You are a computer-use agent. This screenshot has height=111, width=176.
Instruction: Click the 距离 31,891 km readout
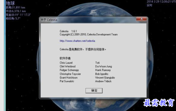click(15, 8)
